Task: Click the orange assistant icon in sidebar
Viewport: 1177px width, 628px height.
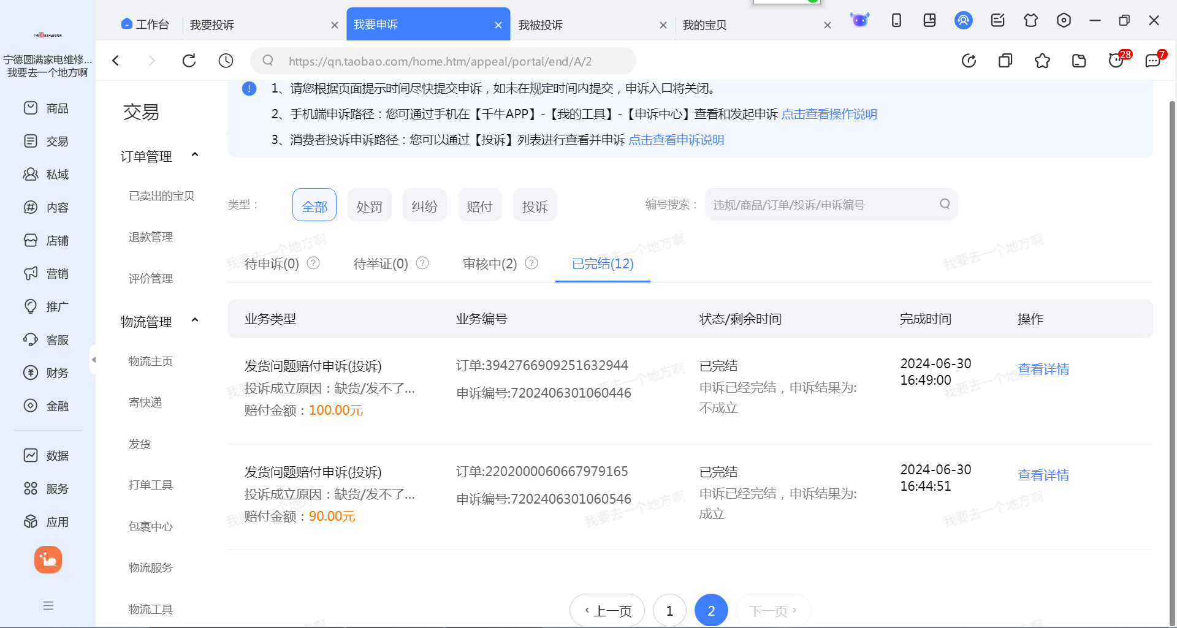Action: (x=48, y=559)
